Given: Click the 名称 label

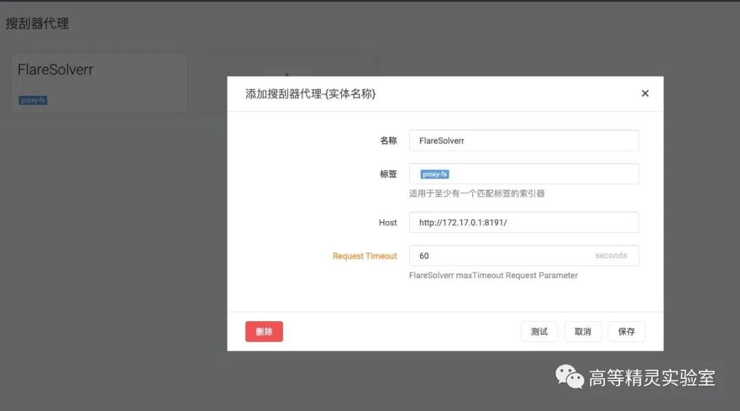Looking at the screenshot, I should tap(388, 140).
